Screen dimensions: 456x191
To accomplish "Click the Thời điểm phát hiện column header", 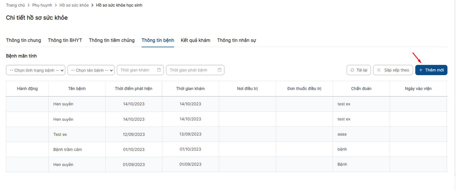I will (x=134, y=89).
